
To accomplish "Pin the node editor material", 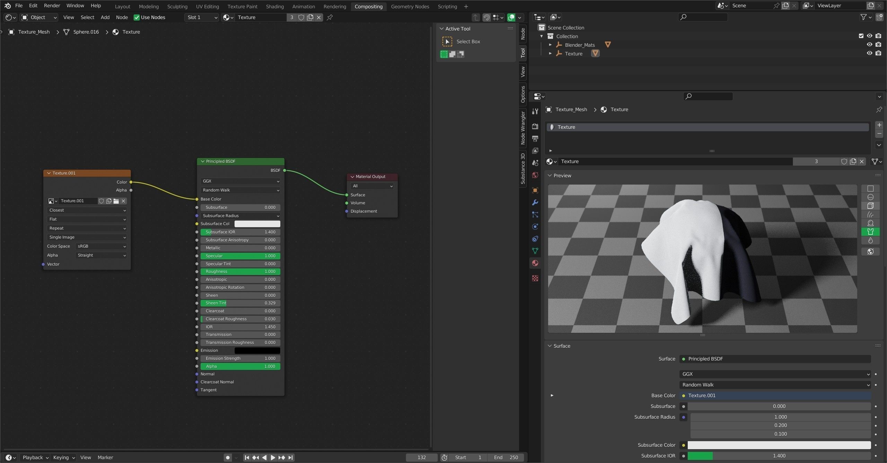I will point(330,17).
